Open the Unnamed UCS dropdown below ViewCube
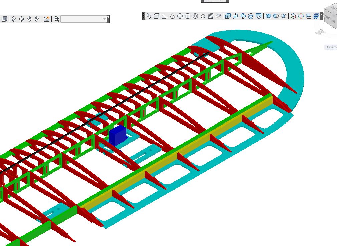The image size is (337, 246). [x=331, y=47]
